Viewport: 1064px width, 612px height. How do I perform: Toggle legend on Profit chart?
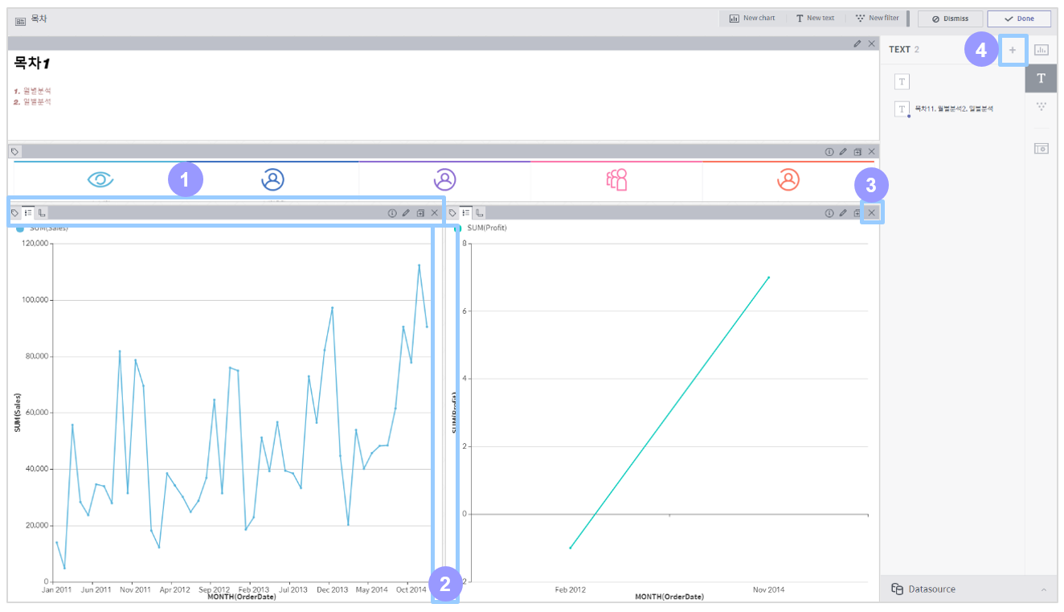pos(466,213)
